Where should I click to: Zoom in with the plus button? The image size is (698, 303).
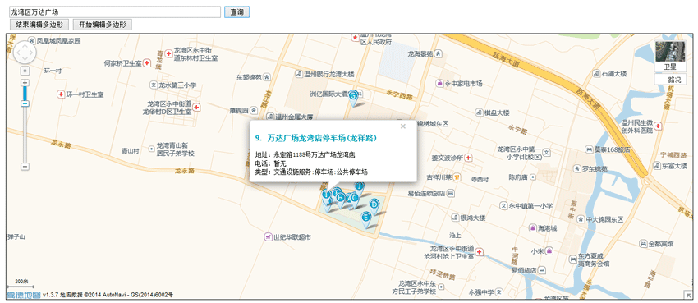[x=25, y=83]
